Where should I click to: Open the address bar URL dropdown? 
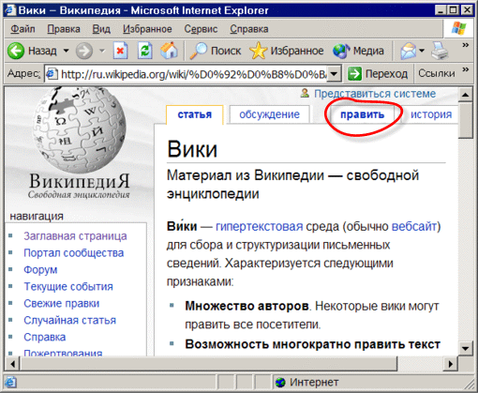point(334,74)
